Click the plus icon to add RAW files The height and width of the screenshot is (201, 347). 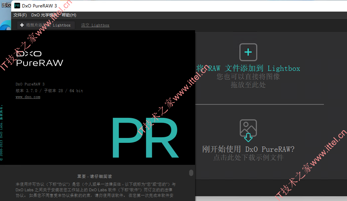(248, 52)
